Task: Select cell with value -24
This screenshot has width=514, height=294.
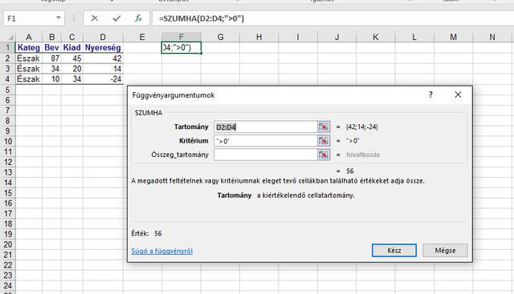Action: 103,79
